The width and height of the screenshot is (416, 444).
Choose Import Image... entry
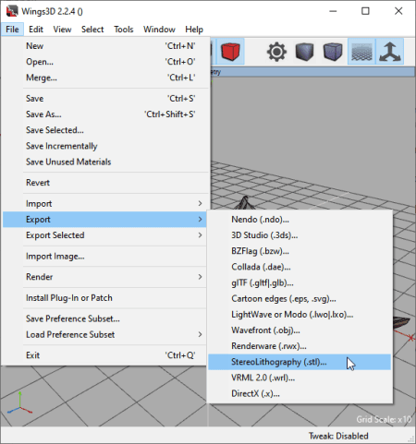[105, 256]
